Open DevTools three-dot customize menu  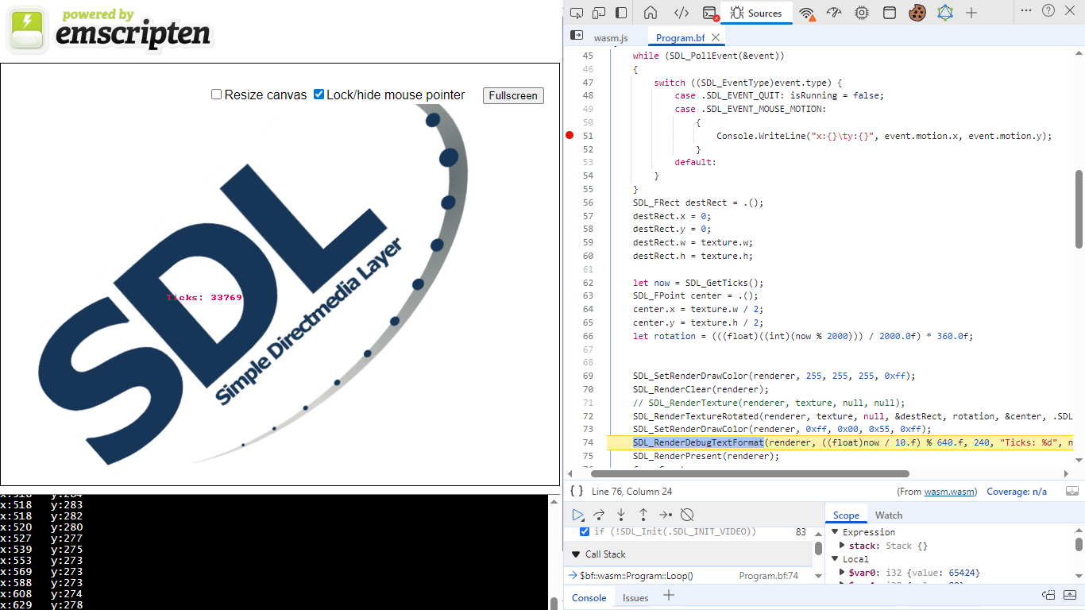(1025, 11)
